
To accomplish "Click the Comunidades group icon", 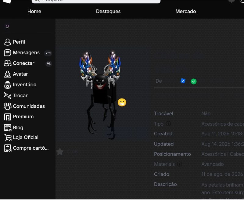I will coord(7,106).
